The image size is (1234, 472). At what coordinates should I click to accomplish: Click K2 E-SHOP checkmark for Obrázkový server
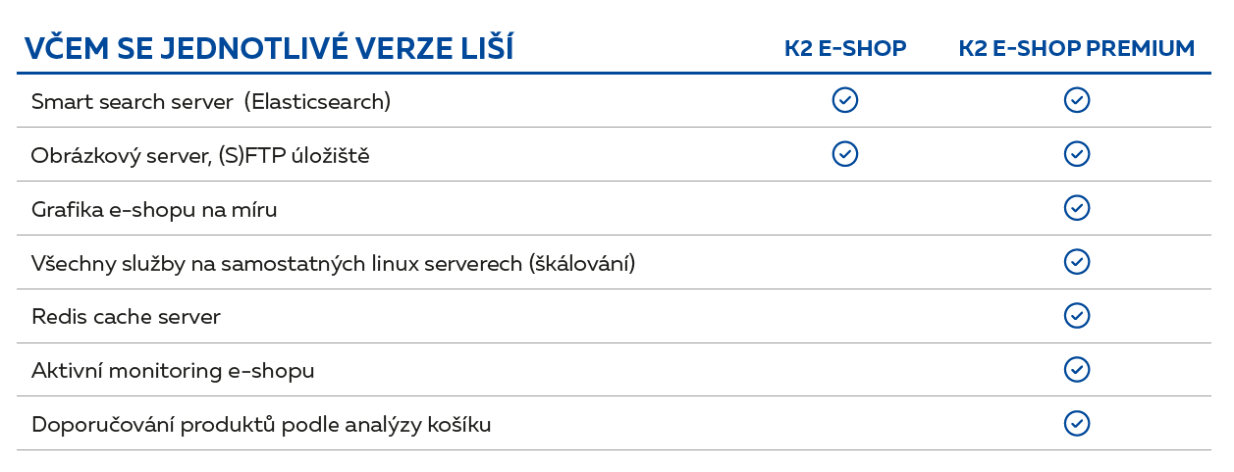coord(844,154)
